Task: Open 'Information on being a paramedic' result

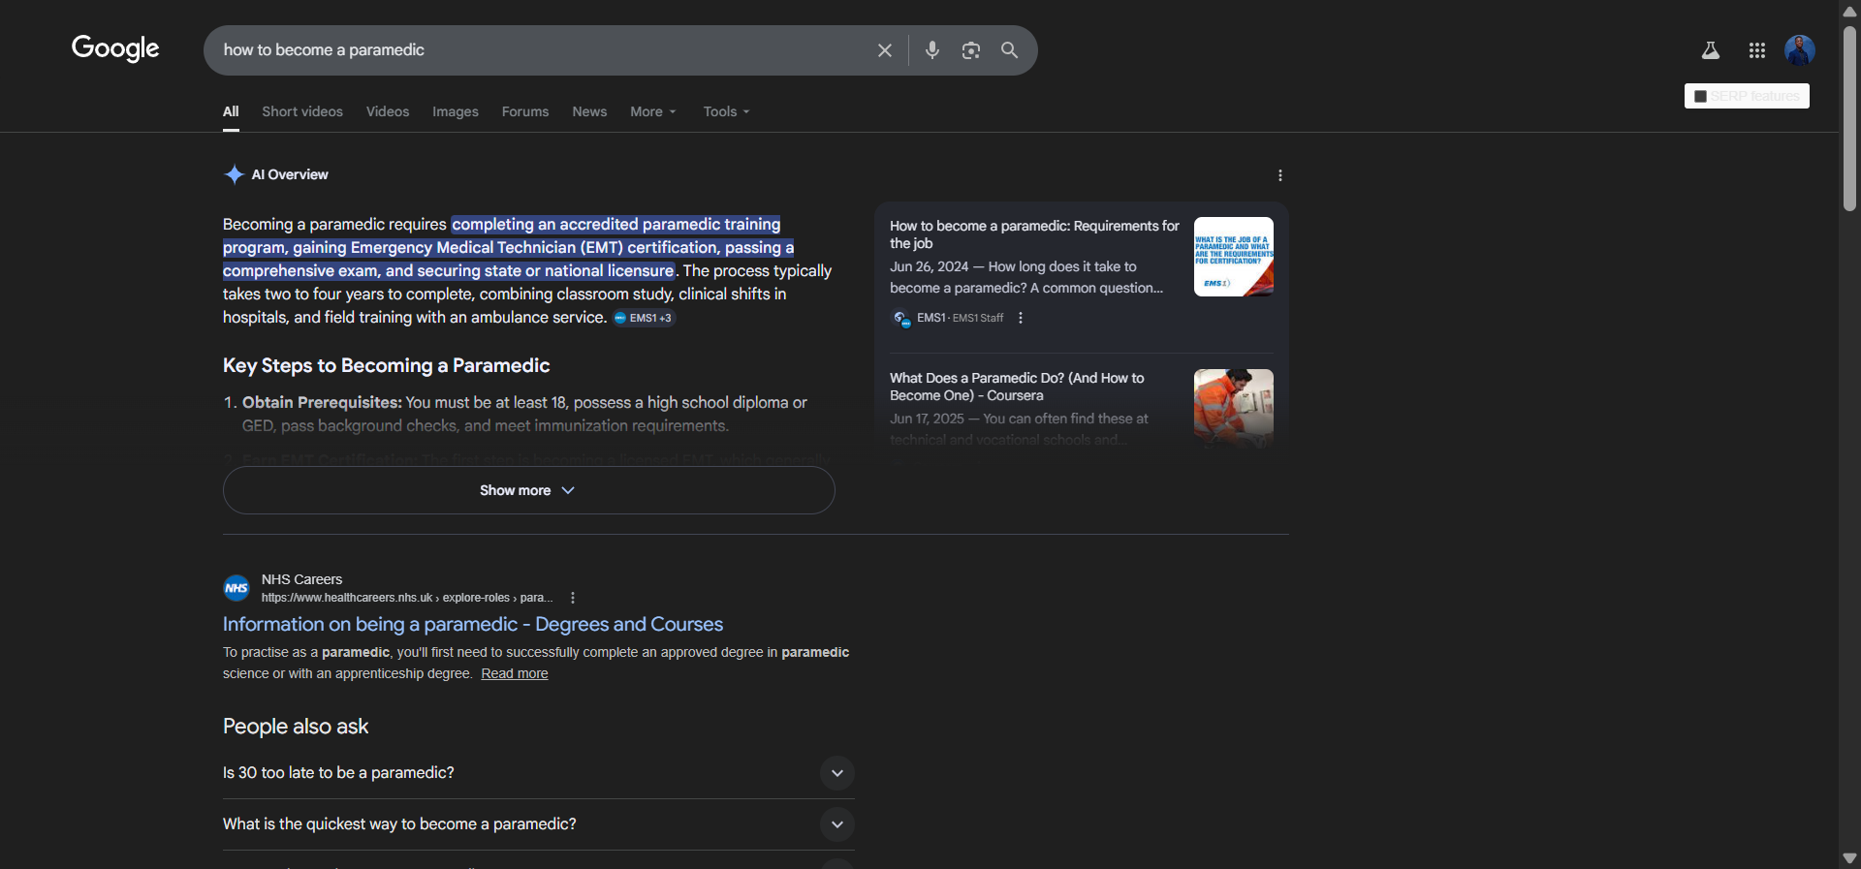Action: 473,624
